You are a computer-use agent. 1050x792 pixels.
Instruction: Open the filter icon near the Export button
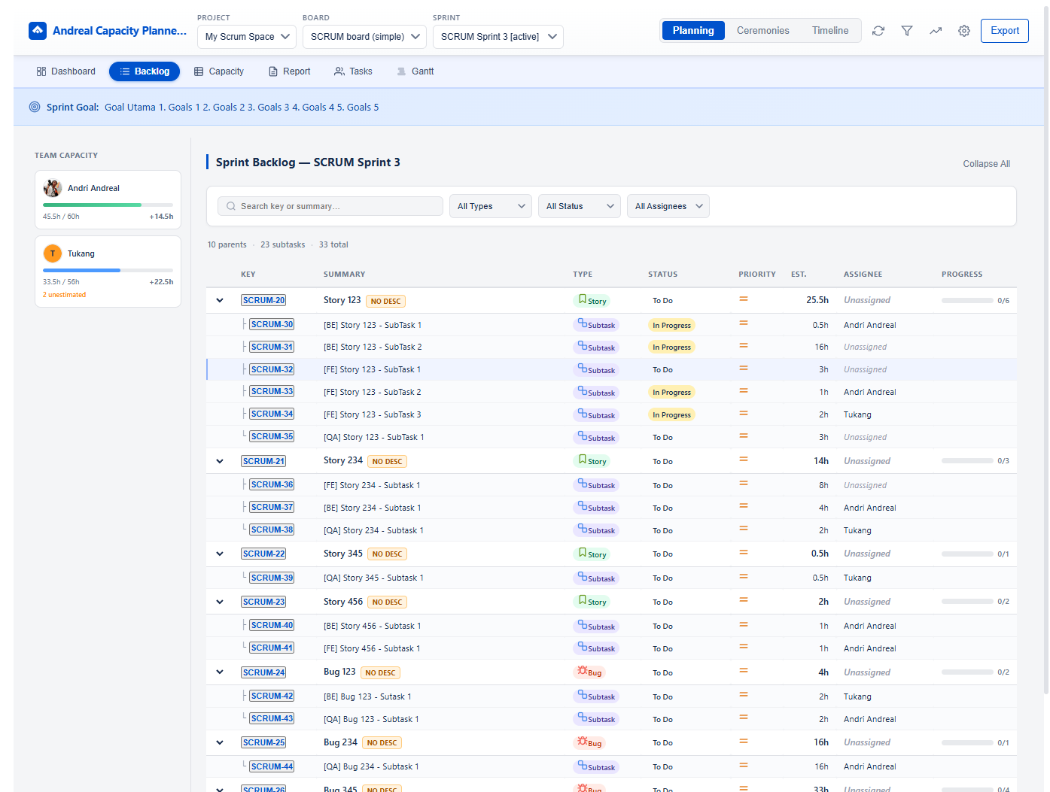pyautogui.click(x=906, y=31)
